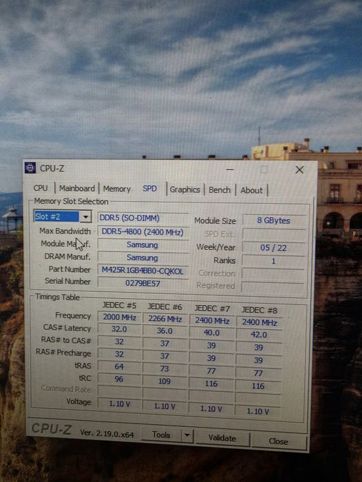
Task: Click the tRC value 96
Action: coord(119,379)
